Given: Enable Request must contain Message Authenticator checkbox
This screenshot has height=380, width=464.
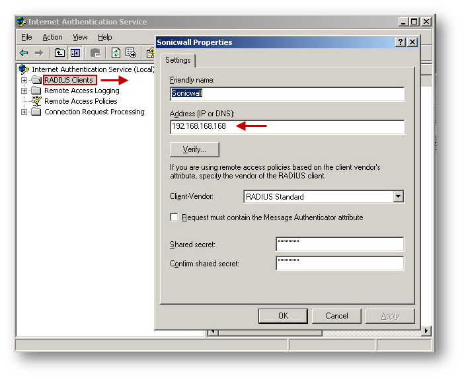Looking at the screenshot, I should click(174, 217).
